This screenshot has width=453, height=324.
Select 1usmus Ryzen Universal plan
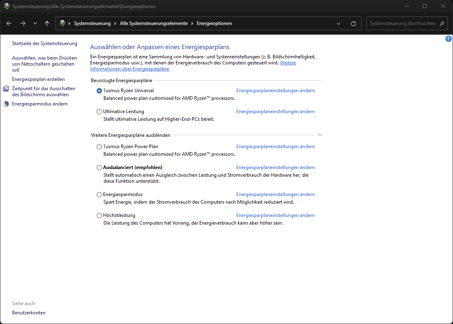click(99, 91)
